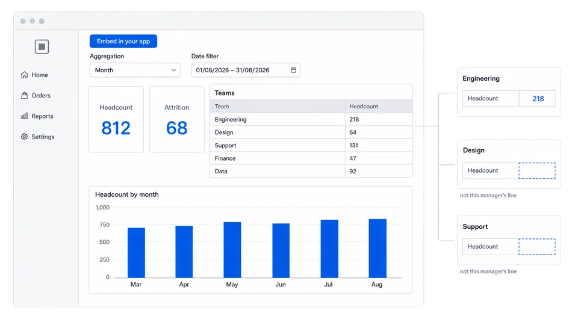Open the Month aggregation combo box
This screenshot has height=325, width=578.
tap(135, 70)
